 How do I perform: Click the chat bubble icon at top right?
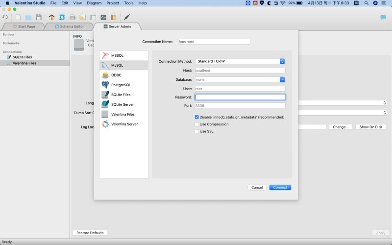tap(383, 17)
